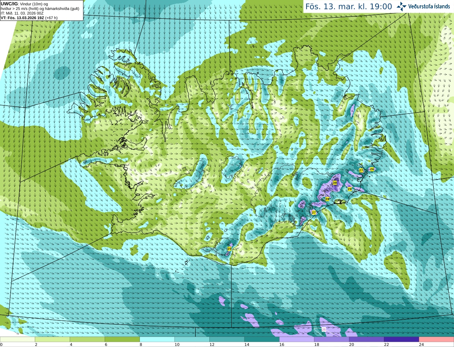
Task: Click the scale label '22'
Action: point(387,345)
